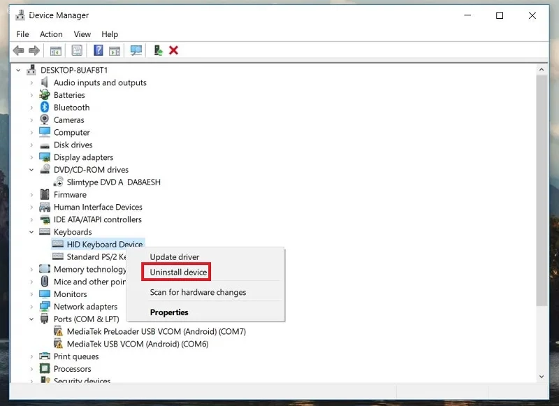Click the Display adapters category icon

[45, 157]
